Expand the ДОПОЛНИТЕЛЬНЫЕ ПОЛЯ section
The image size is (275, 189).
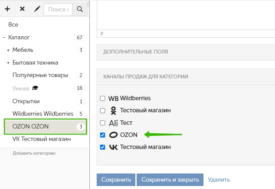186,52
